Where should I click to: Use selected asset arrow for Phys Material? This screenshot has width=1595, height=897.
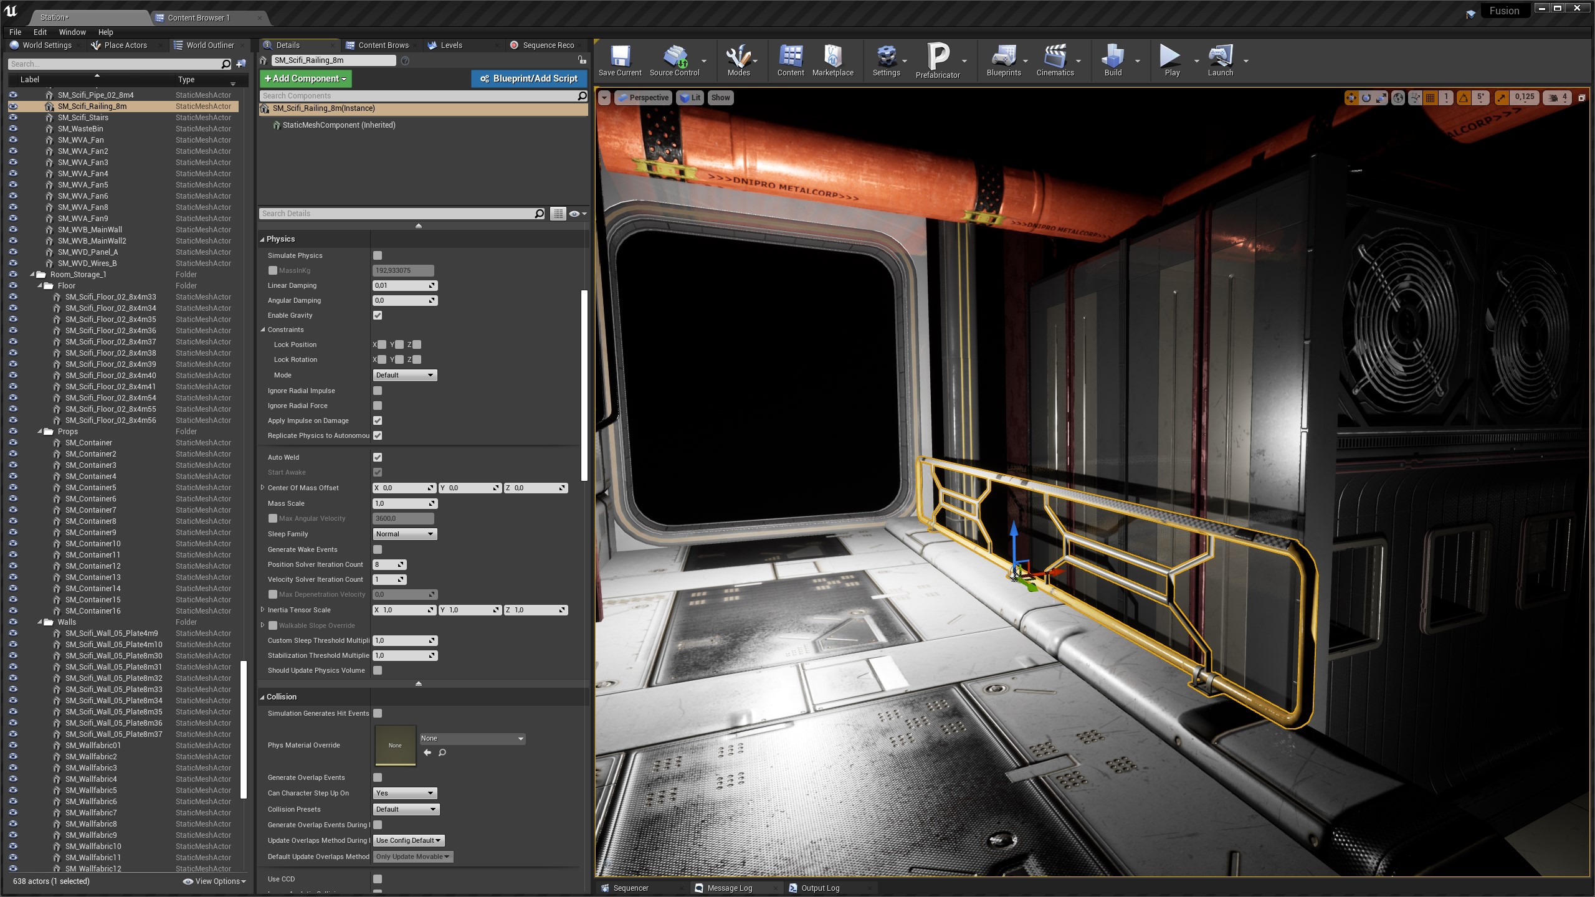point(427,752)
